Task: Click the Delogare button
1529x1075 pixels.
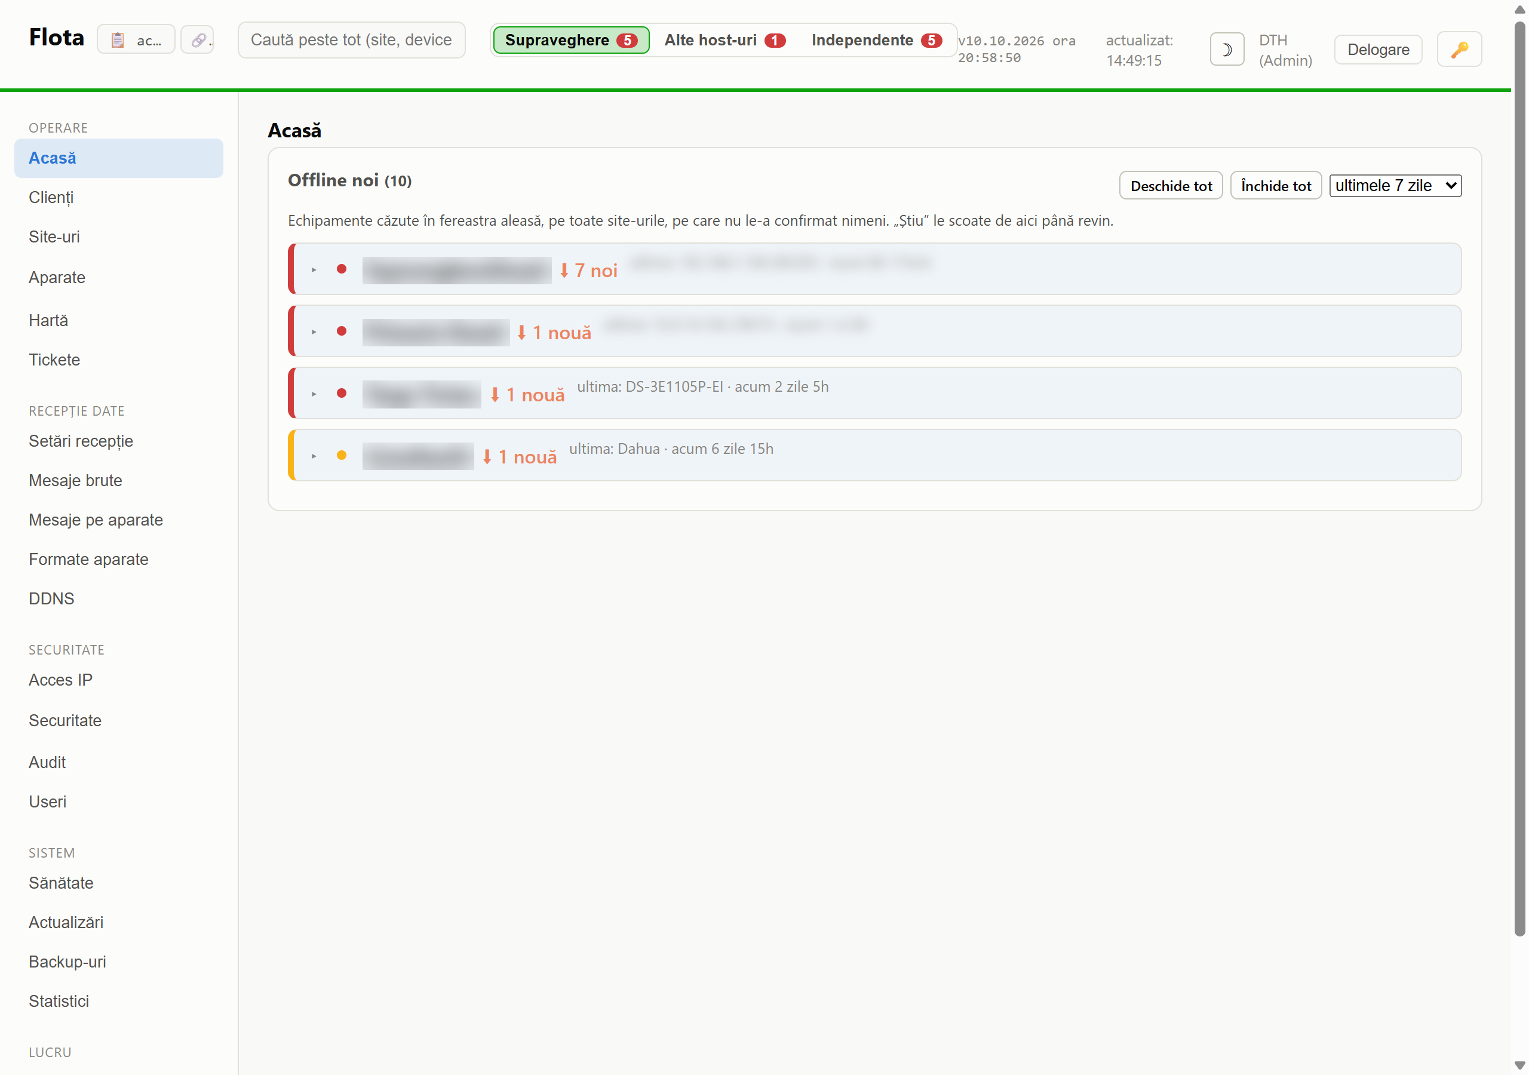Action: [1378, 50]
